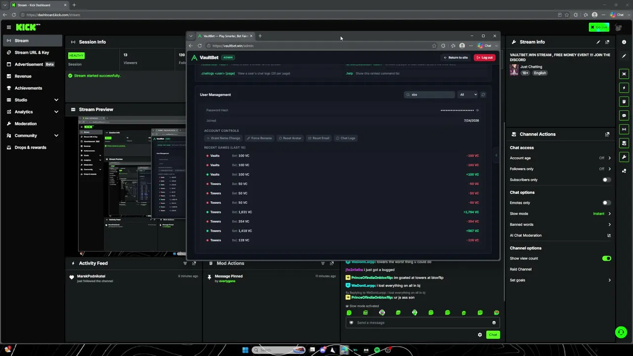This screenshot has height=356, width=633.
Task: Expand the Studio sidebar section
Action: tap(56, 100)
